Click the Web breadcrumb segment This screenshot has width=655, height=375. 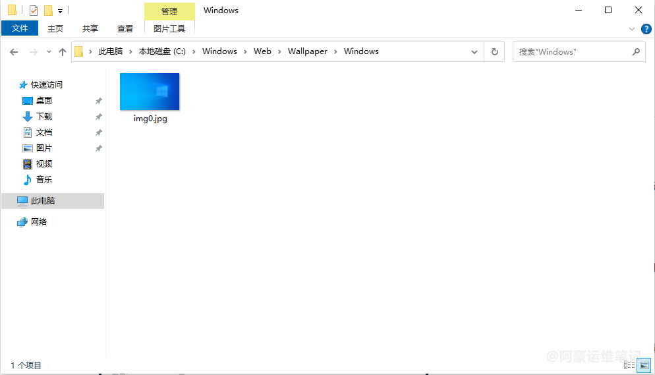click(x=262, y=51)
